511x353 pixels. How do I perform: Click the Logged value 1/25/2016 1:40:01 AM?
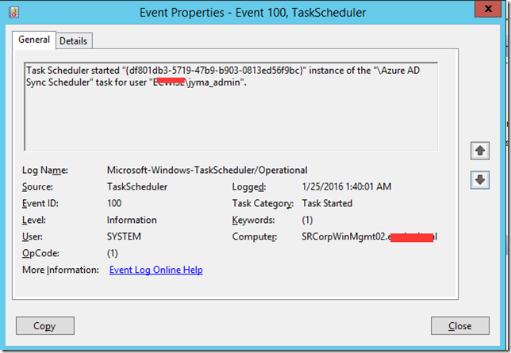point(347,186)
